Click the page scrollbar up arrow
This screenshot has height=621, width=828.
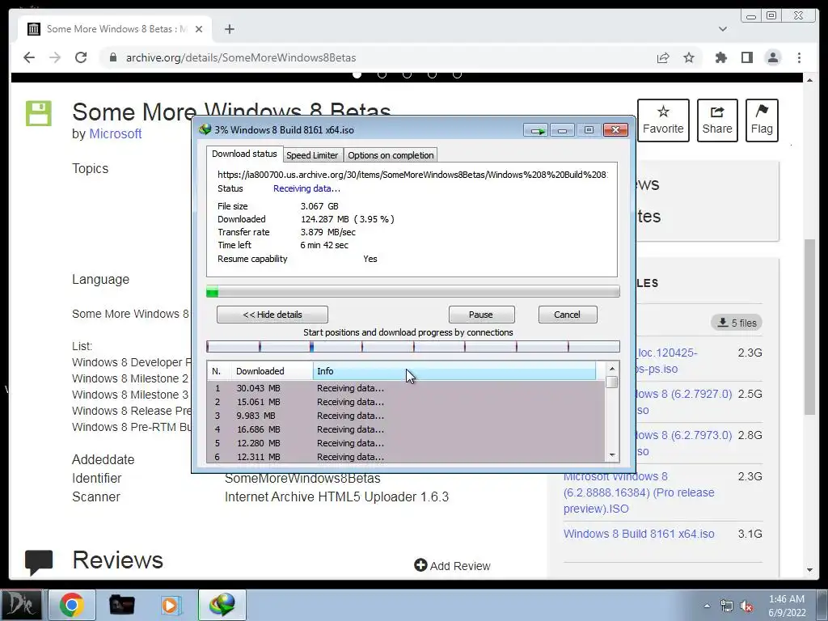(x=809, y=80)
